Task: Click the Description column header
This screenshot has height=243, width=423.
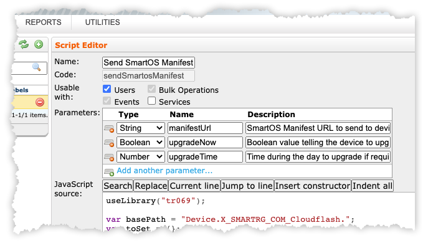Action: [x=271, y=115]
